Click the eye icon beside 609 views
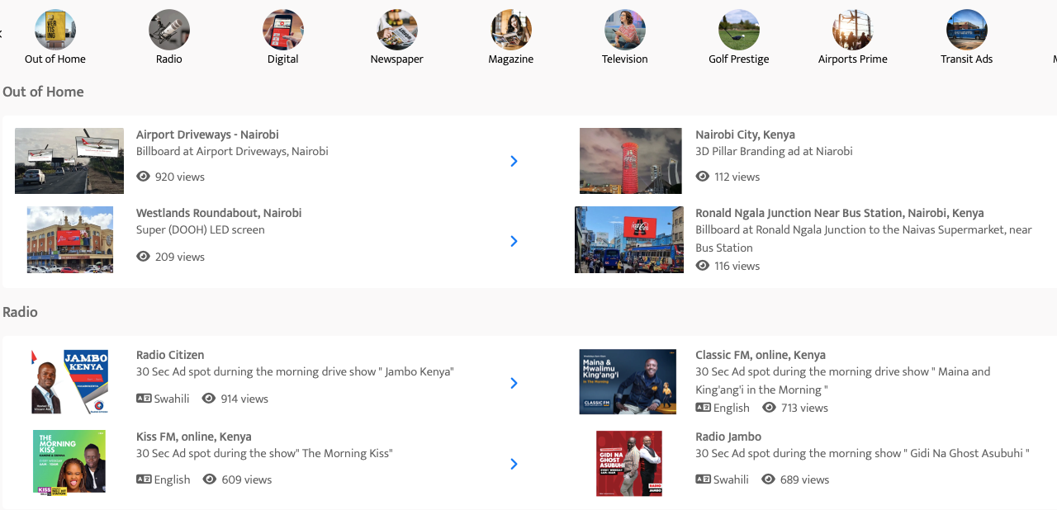This screenshot has width=1057, height=510. click(x=210, y=479)
